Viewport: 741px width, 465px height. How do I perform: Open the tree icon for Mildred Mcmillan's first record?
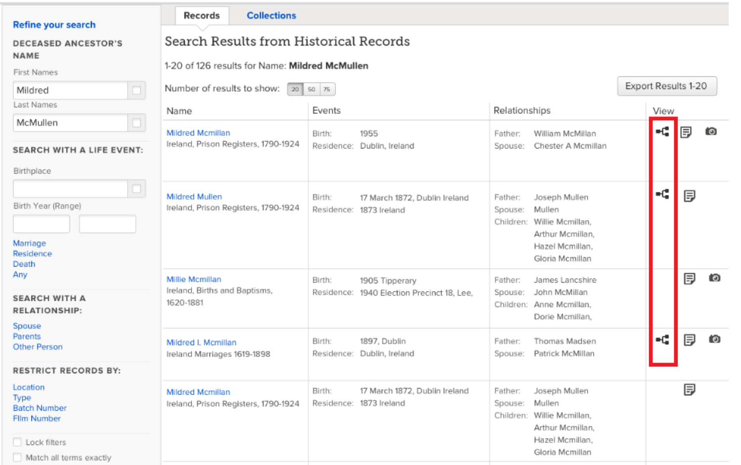point(663,131)
